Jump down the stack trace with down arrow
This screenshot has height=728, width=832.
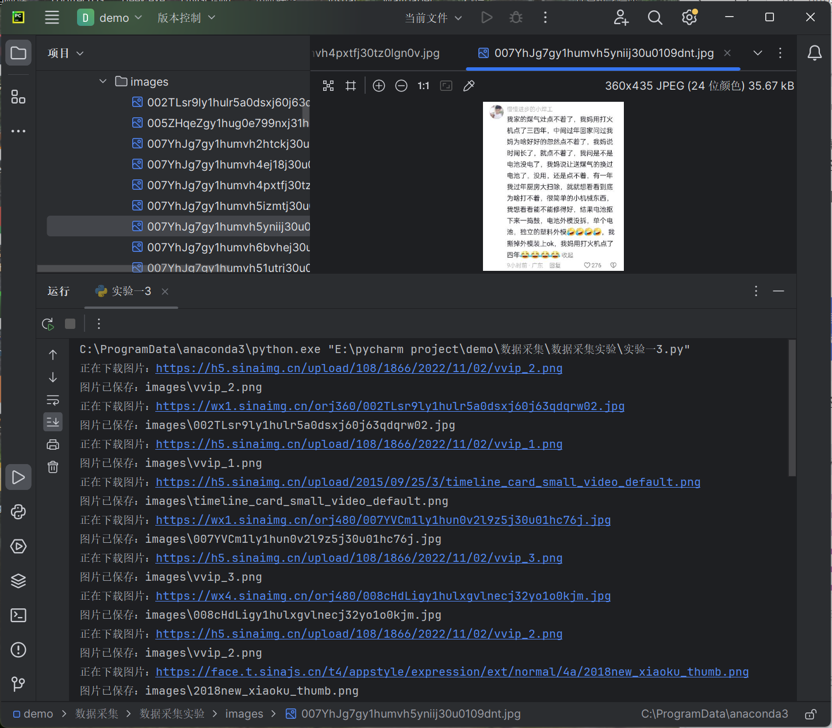(x=53, y=377)
